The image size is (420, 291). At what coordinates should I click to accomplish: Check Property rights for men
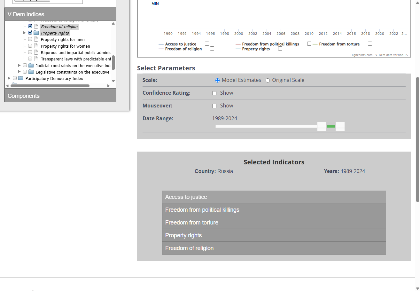[x=30, y=39]
